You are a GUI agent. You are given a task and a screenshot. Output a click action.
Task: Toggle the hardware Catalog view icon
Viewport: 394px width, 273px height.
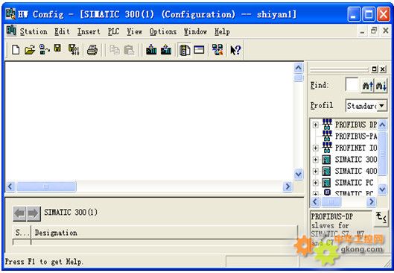[x=185, y=50]
